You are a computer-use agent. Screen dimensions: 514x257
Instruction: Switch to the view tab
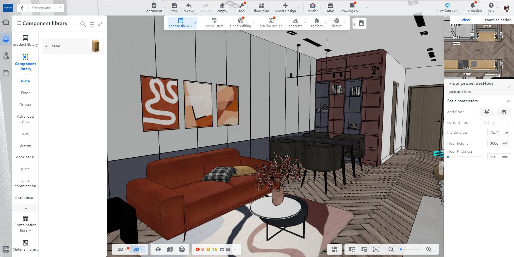click(x=466, y=20)
